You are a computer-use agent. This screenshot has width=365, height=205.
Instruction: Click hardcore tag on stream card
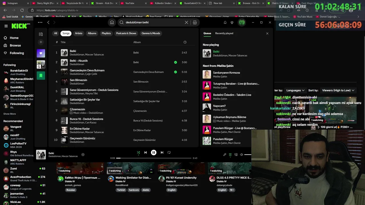click(x=134, y=190)
